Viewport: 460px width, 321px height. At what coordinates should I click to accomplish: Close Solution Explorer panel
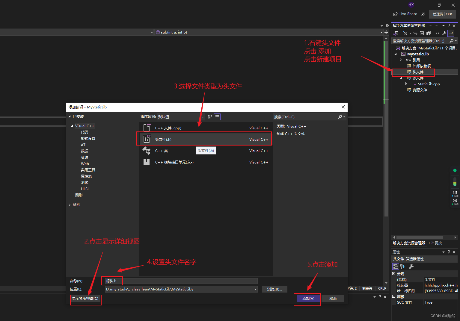[454, 26]
